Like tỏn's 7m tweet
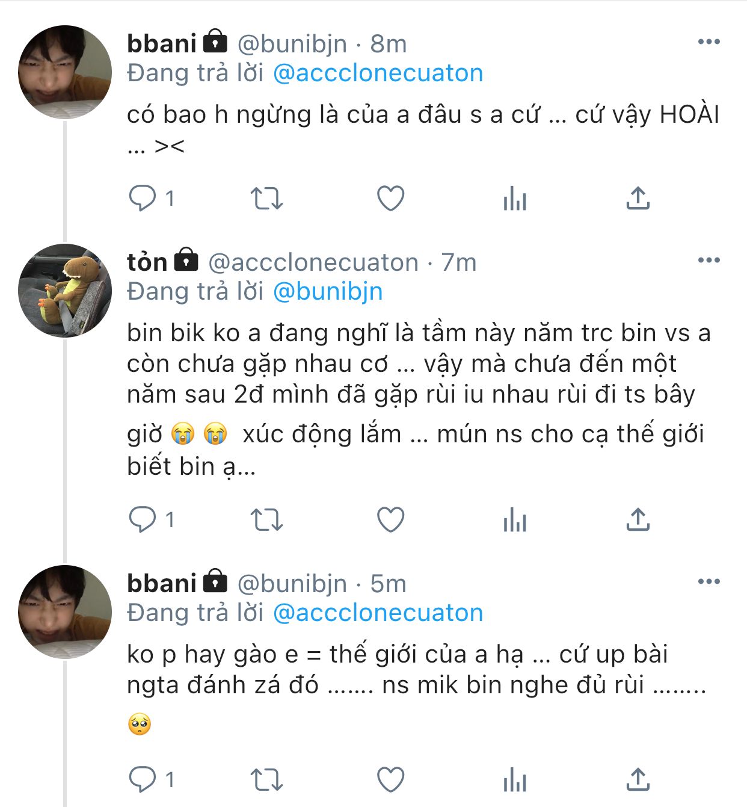The height and width of the screenshot is (807, 747). [390, 519]
